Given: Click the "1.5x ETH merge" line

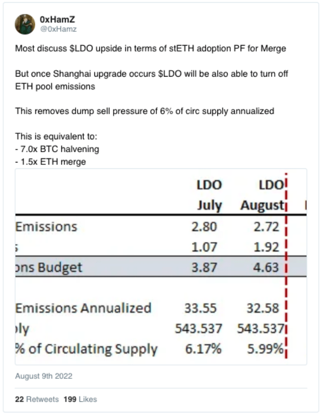Looking at the screenshot, I should coord(51,161).
